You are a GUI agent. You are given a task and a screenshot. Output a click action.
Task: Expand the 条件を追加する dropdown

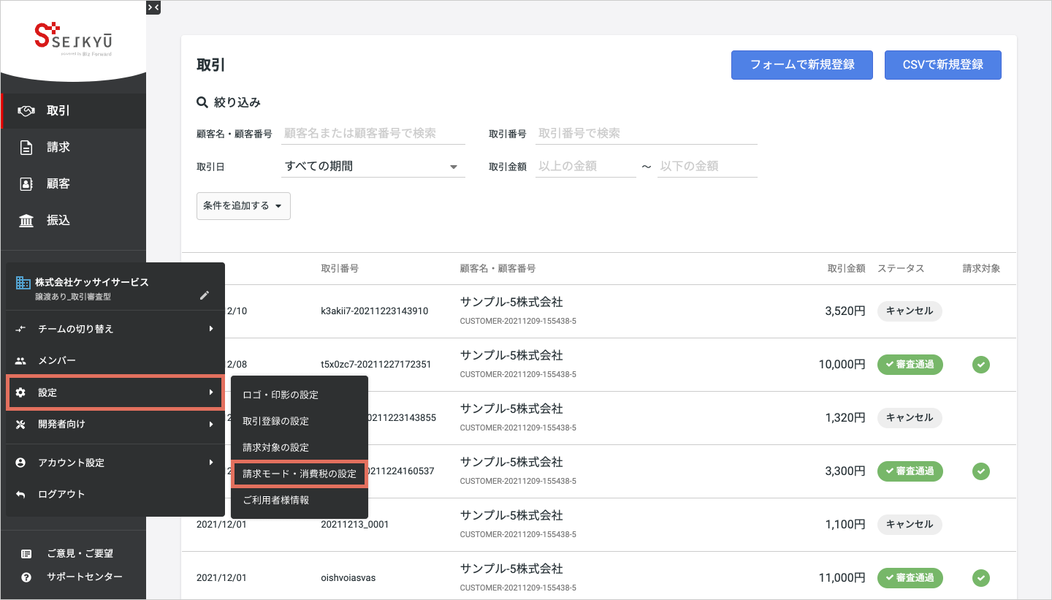[243, 206]
